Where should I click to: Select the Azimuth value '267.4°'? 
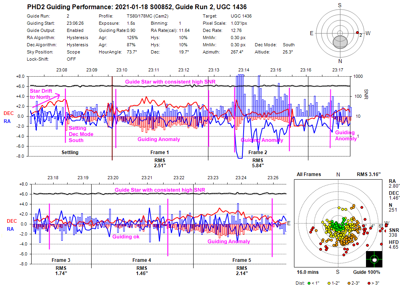[237, 52]
